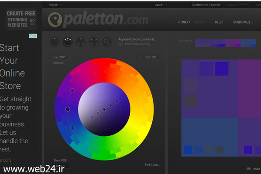Open the English language dropdown
Viewport: 261px width, 174px height.
click(55, 5)
